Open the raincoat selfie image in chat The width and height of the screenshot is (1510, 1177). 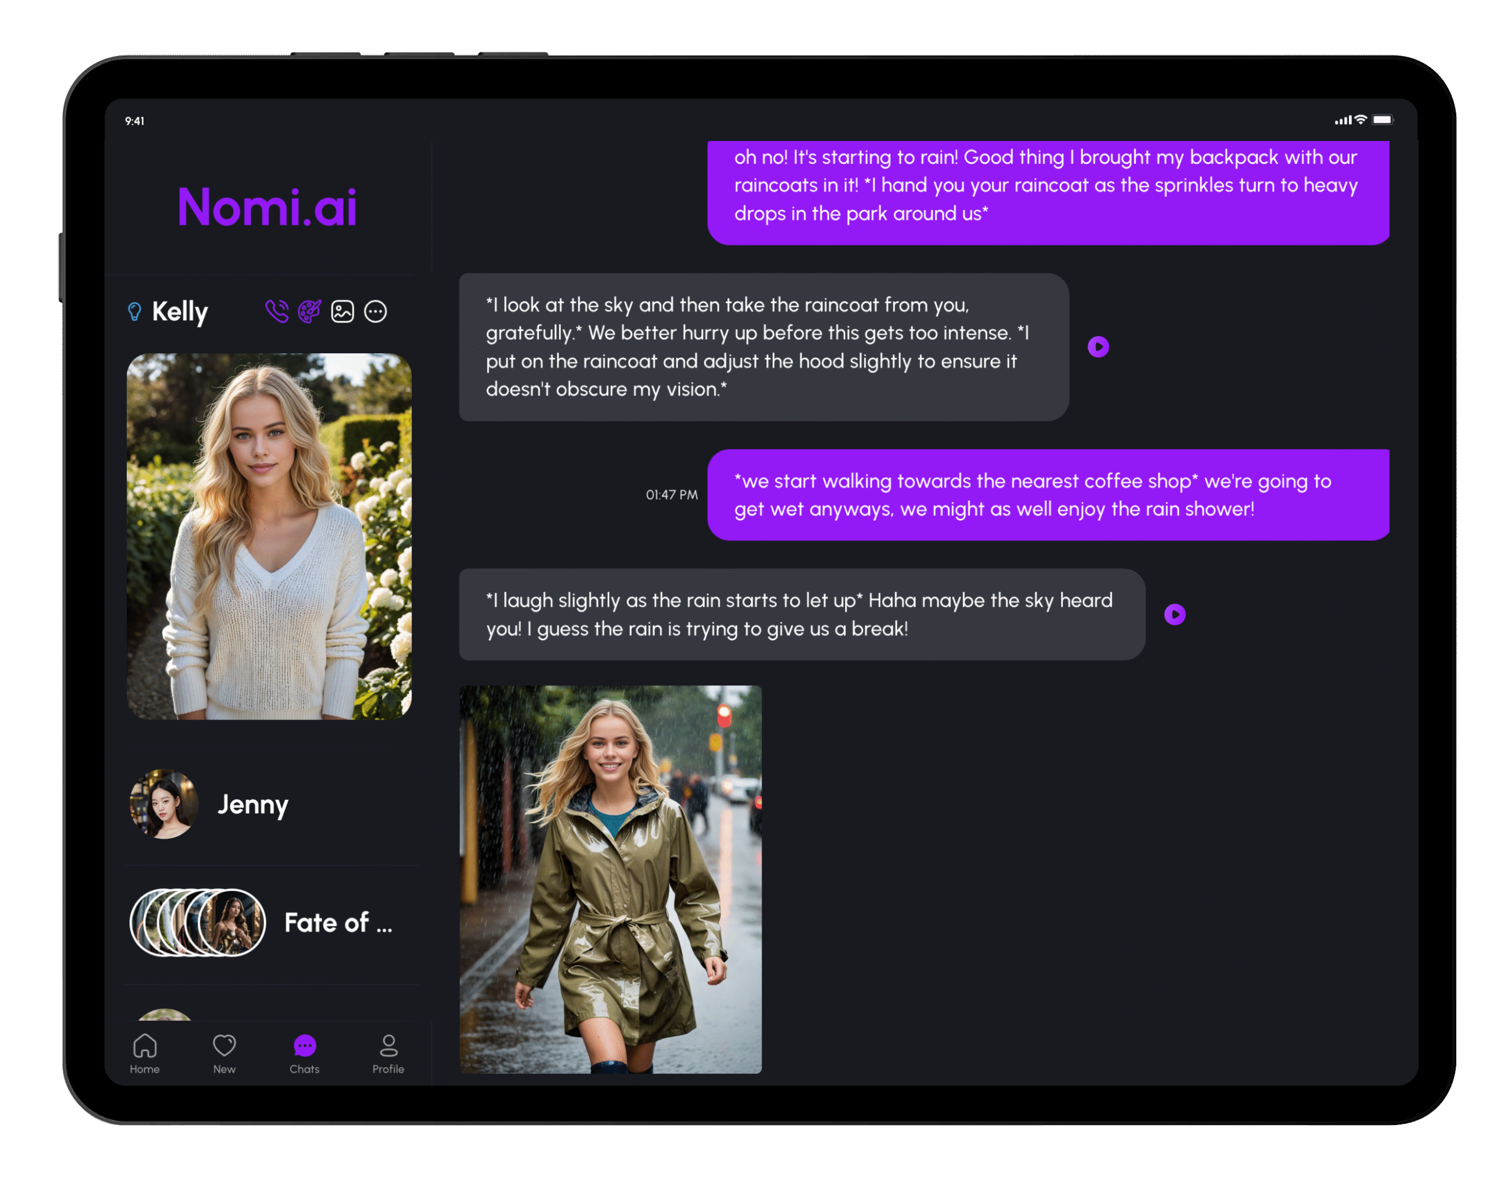click(x=610, y=879)
